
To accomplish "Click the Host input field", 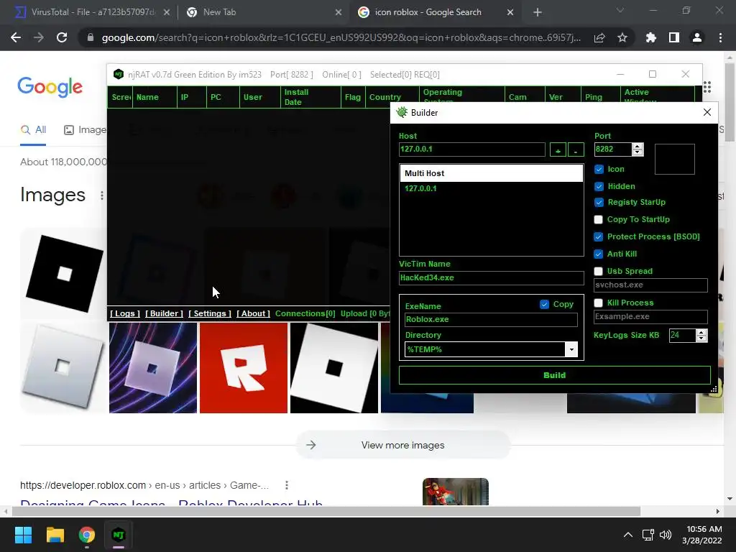I will point(471,149).
